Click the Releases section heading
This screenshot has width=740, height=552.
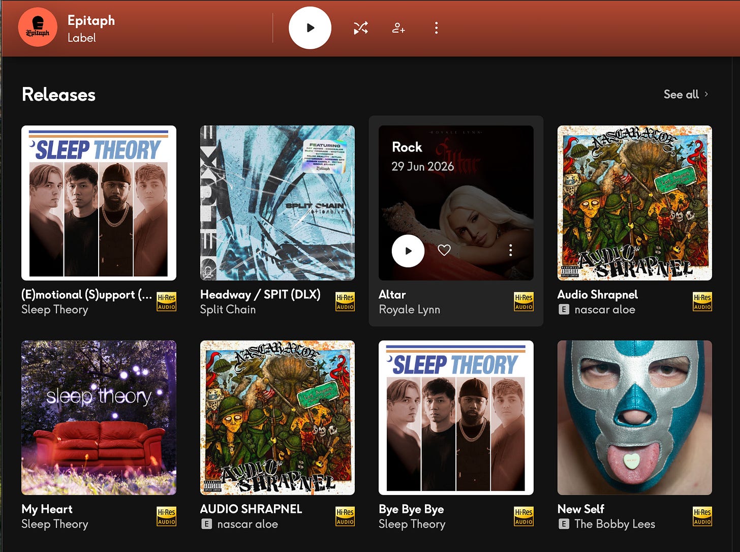59,95
